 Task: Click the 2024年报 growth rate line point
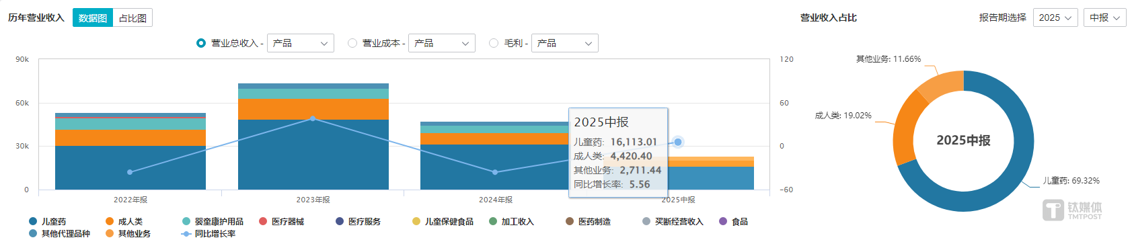pyautogui.click(x=495, y=172)
